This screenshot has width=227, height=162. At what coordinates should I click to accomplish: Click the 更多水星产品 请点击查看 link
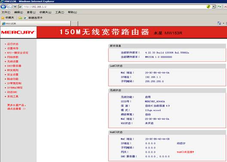[x=16, y=107]
